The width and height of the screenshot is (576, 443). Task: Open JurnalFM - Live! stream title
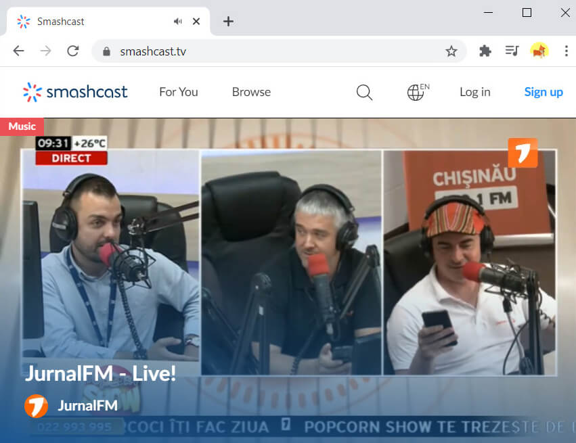(x=100, y=373)
